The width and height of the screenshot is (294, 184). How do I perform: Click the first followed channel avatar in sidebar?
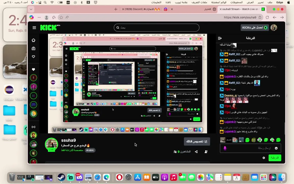click(33, 77)
